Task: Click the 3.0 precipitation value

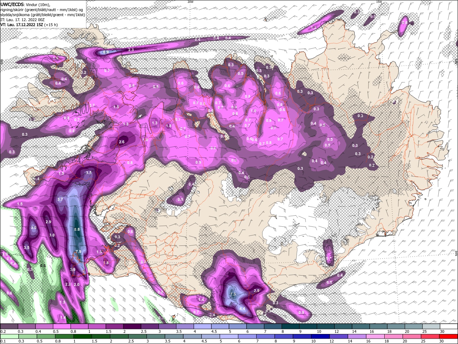Action: [52, 235]
